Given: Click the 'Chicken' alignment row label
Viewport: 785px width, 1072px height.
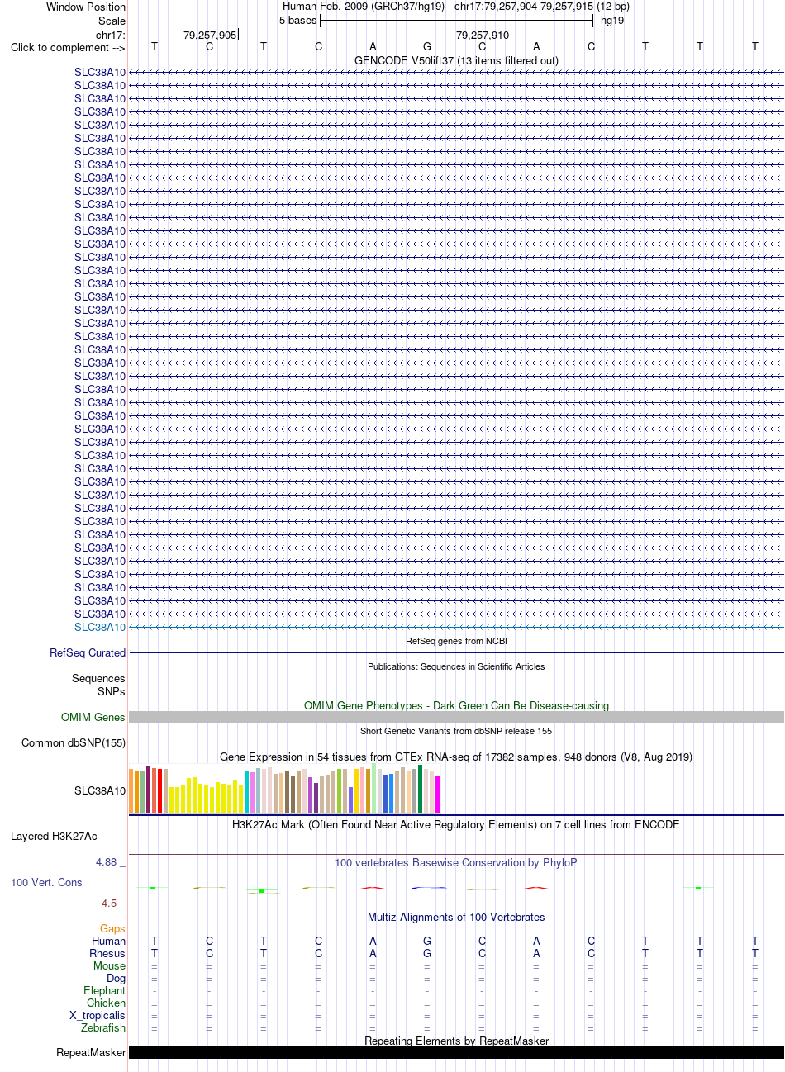Looking at the screenshot, I should pyautogui.click(x=107, y=1003).
